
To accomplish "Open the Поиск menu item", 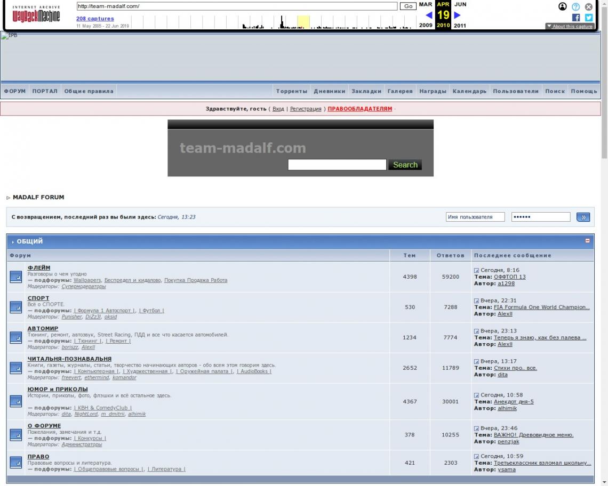I will [x=555, y=91].
